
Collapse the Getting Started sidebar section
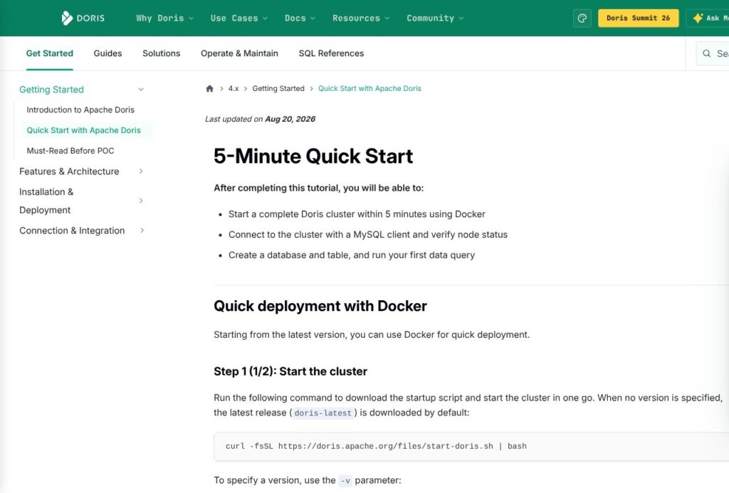(141, 89)
